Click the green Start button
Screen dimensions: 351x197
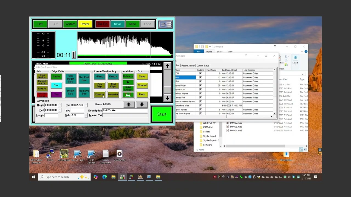162,114
